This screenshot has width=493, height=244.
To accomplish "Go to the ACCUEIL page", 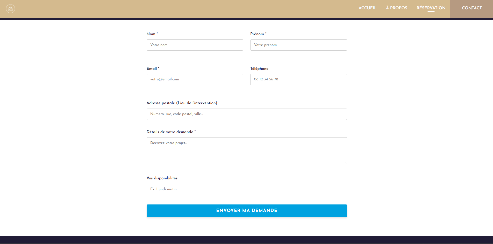I will click(x=367, y=8).
